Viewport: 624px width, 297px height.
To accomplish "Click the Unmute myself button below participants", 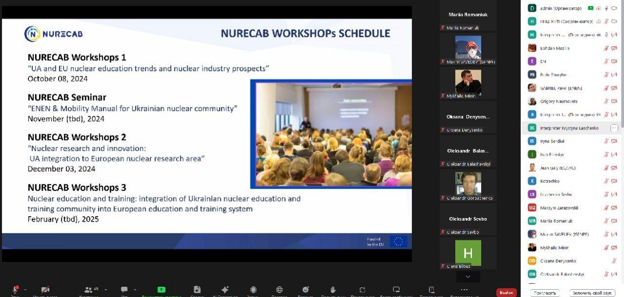I will pos(591,293).
